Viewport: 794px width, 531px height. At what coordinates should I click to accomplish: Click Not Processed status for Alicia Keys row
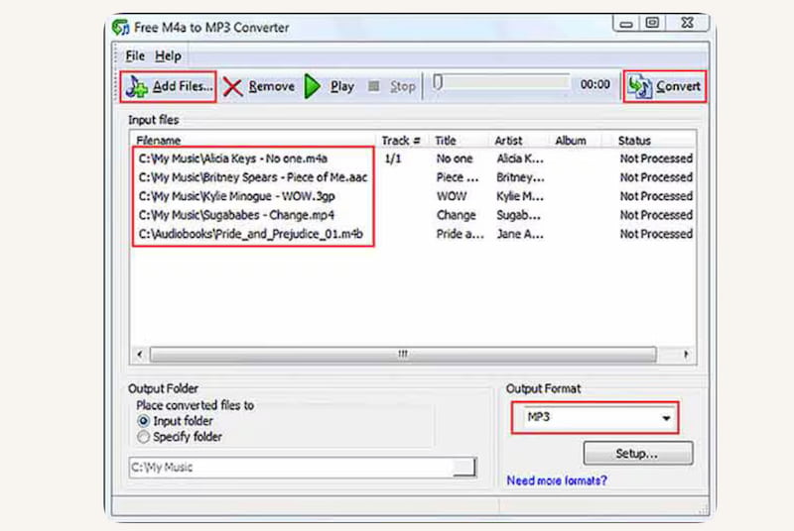[x=656, y=159]
